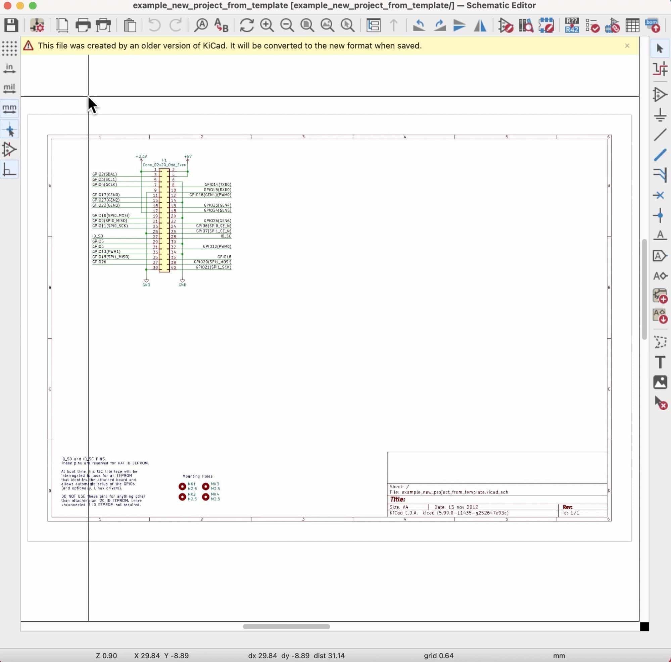This screenshot has width=671, height=662.
Task: Click the BOM generation icon
Action: [652, 26]
